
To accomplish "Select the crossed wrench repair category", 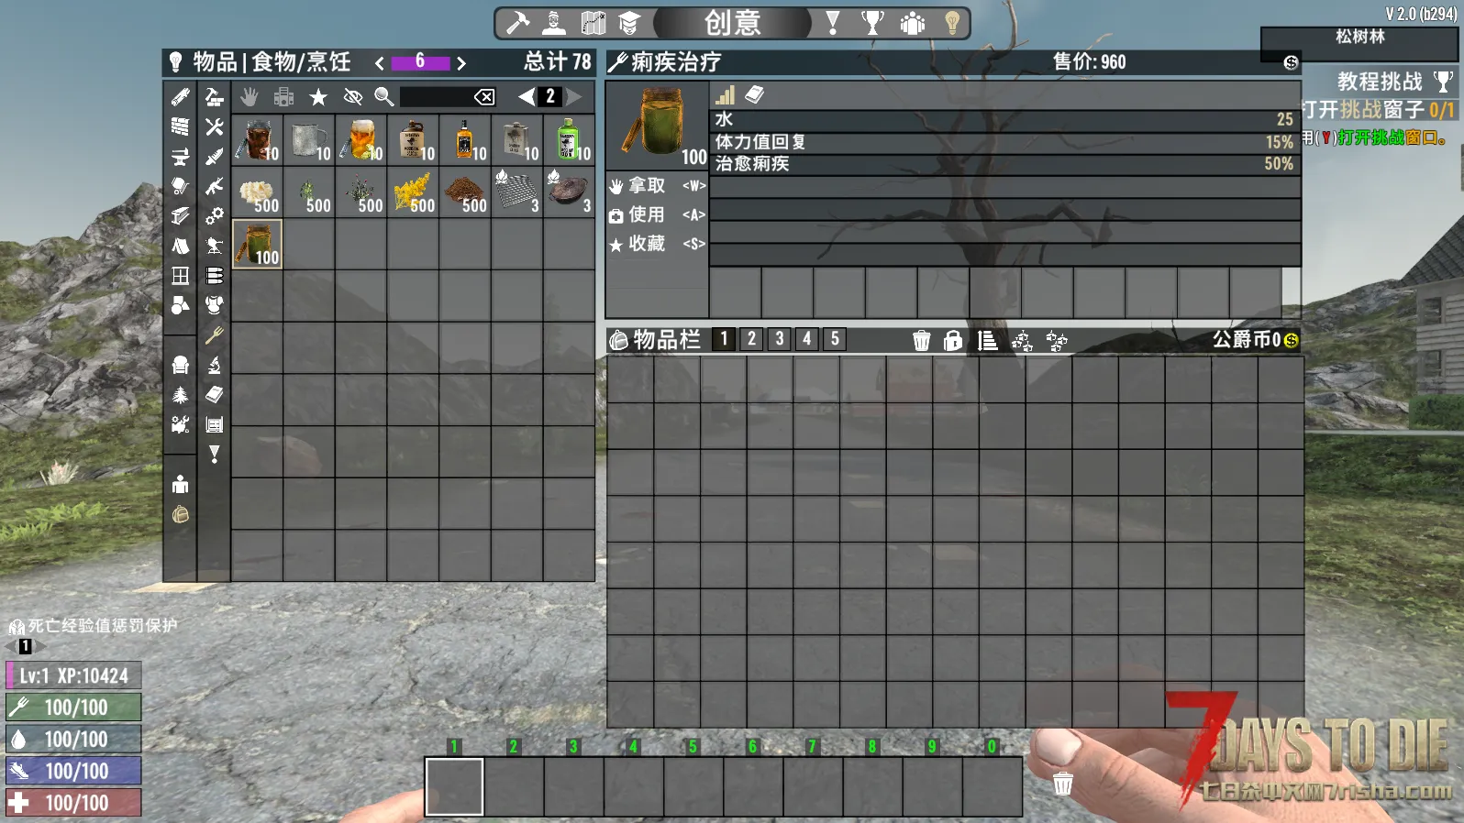I will 215,126.
